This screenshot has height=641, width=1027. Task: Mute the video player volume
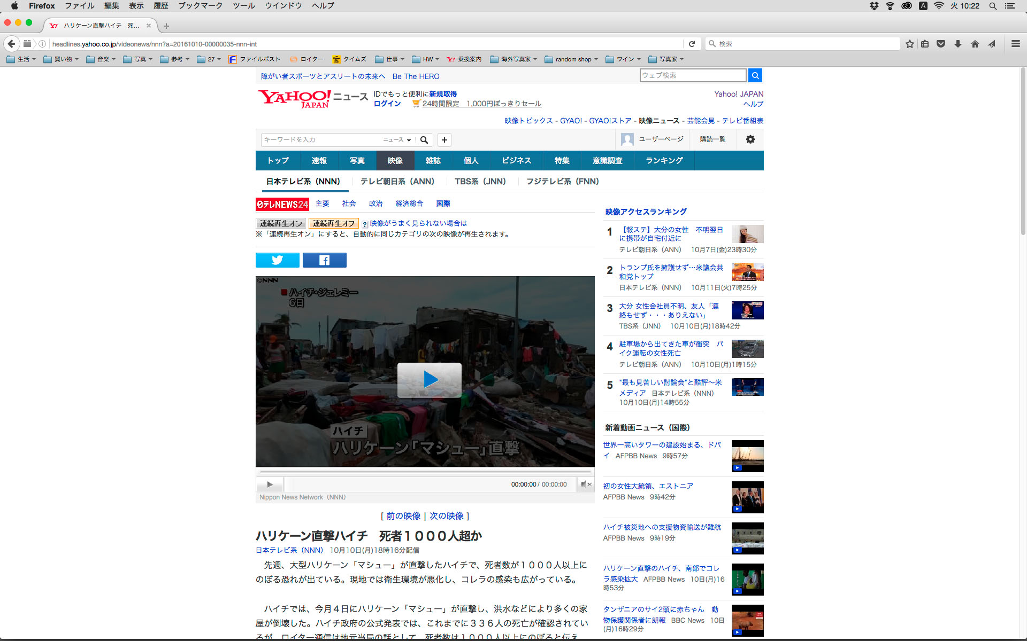pos(584,484)
